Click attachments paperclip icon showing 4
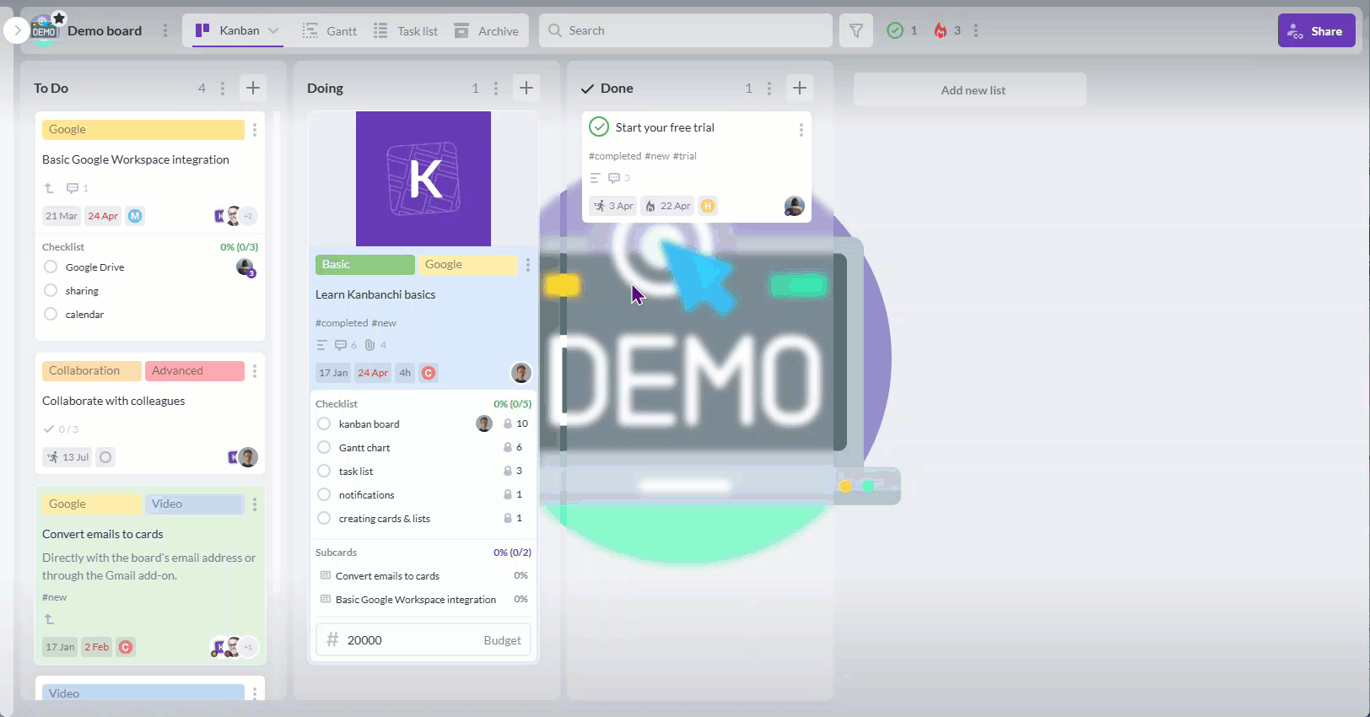 [369, 345]
